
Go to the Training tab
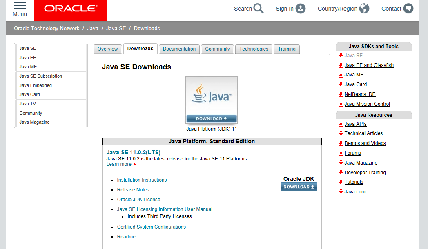pyautogui.click(x=287, y=49)
